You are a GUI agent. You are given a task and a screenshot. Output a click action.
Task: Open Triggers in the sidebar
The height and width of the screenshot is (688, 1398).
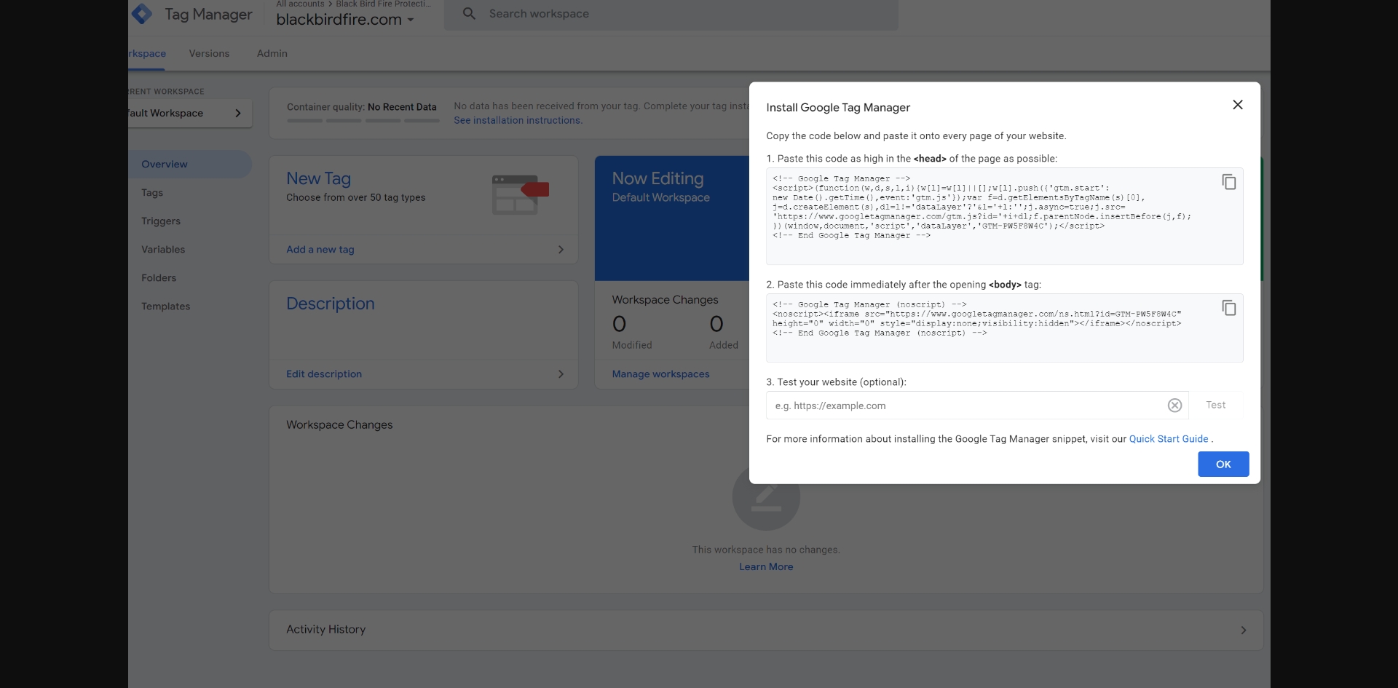click(161, 221)
